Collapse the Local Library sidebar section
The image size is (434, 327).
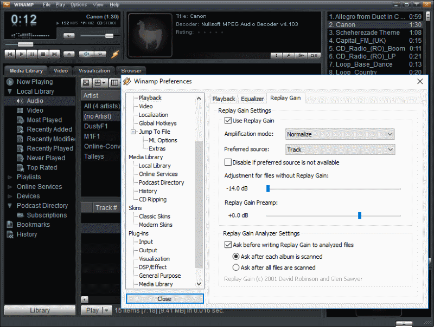pyautogui.click(x=10, y=91)
